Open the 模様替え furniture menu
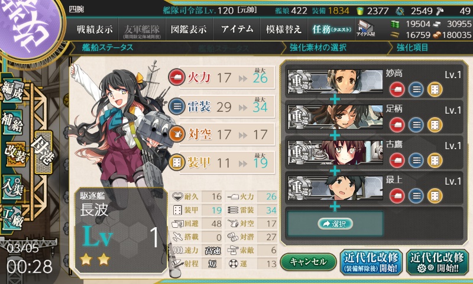The height and width of the screenshot is (284, 473). [x=284, y=30]
